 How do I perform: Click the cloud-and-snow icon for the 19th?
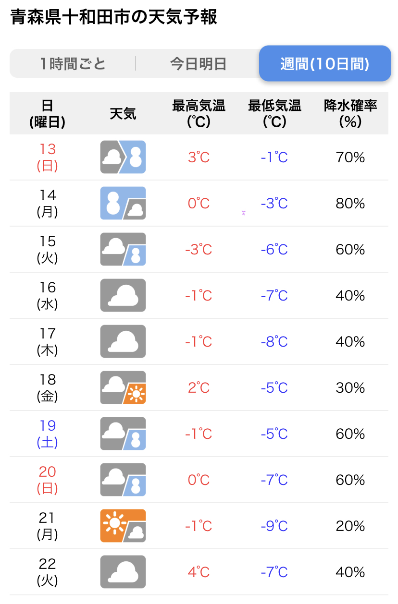(x=123, y=434)
